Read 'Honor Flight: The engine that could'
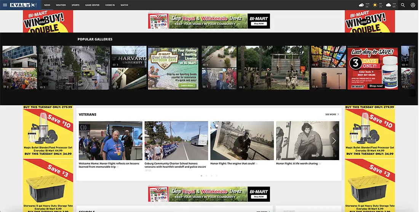 [232, 164]
